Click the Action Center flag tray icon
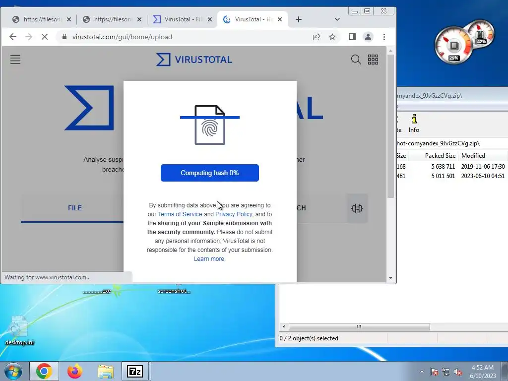Screen dimensions: 508x381 (434, 372)
